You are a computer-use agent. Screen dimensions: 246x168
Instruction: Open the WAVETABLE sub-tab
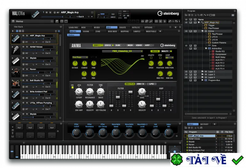coord(151,31)
